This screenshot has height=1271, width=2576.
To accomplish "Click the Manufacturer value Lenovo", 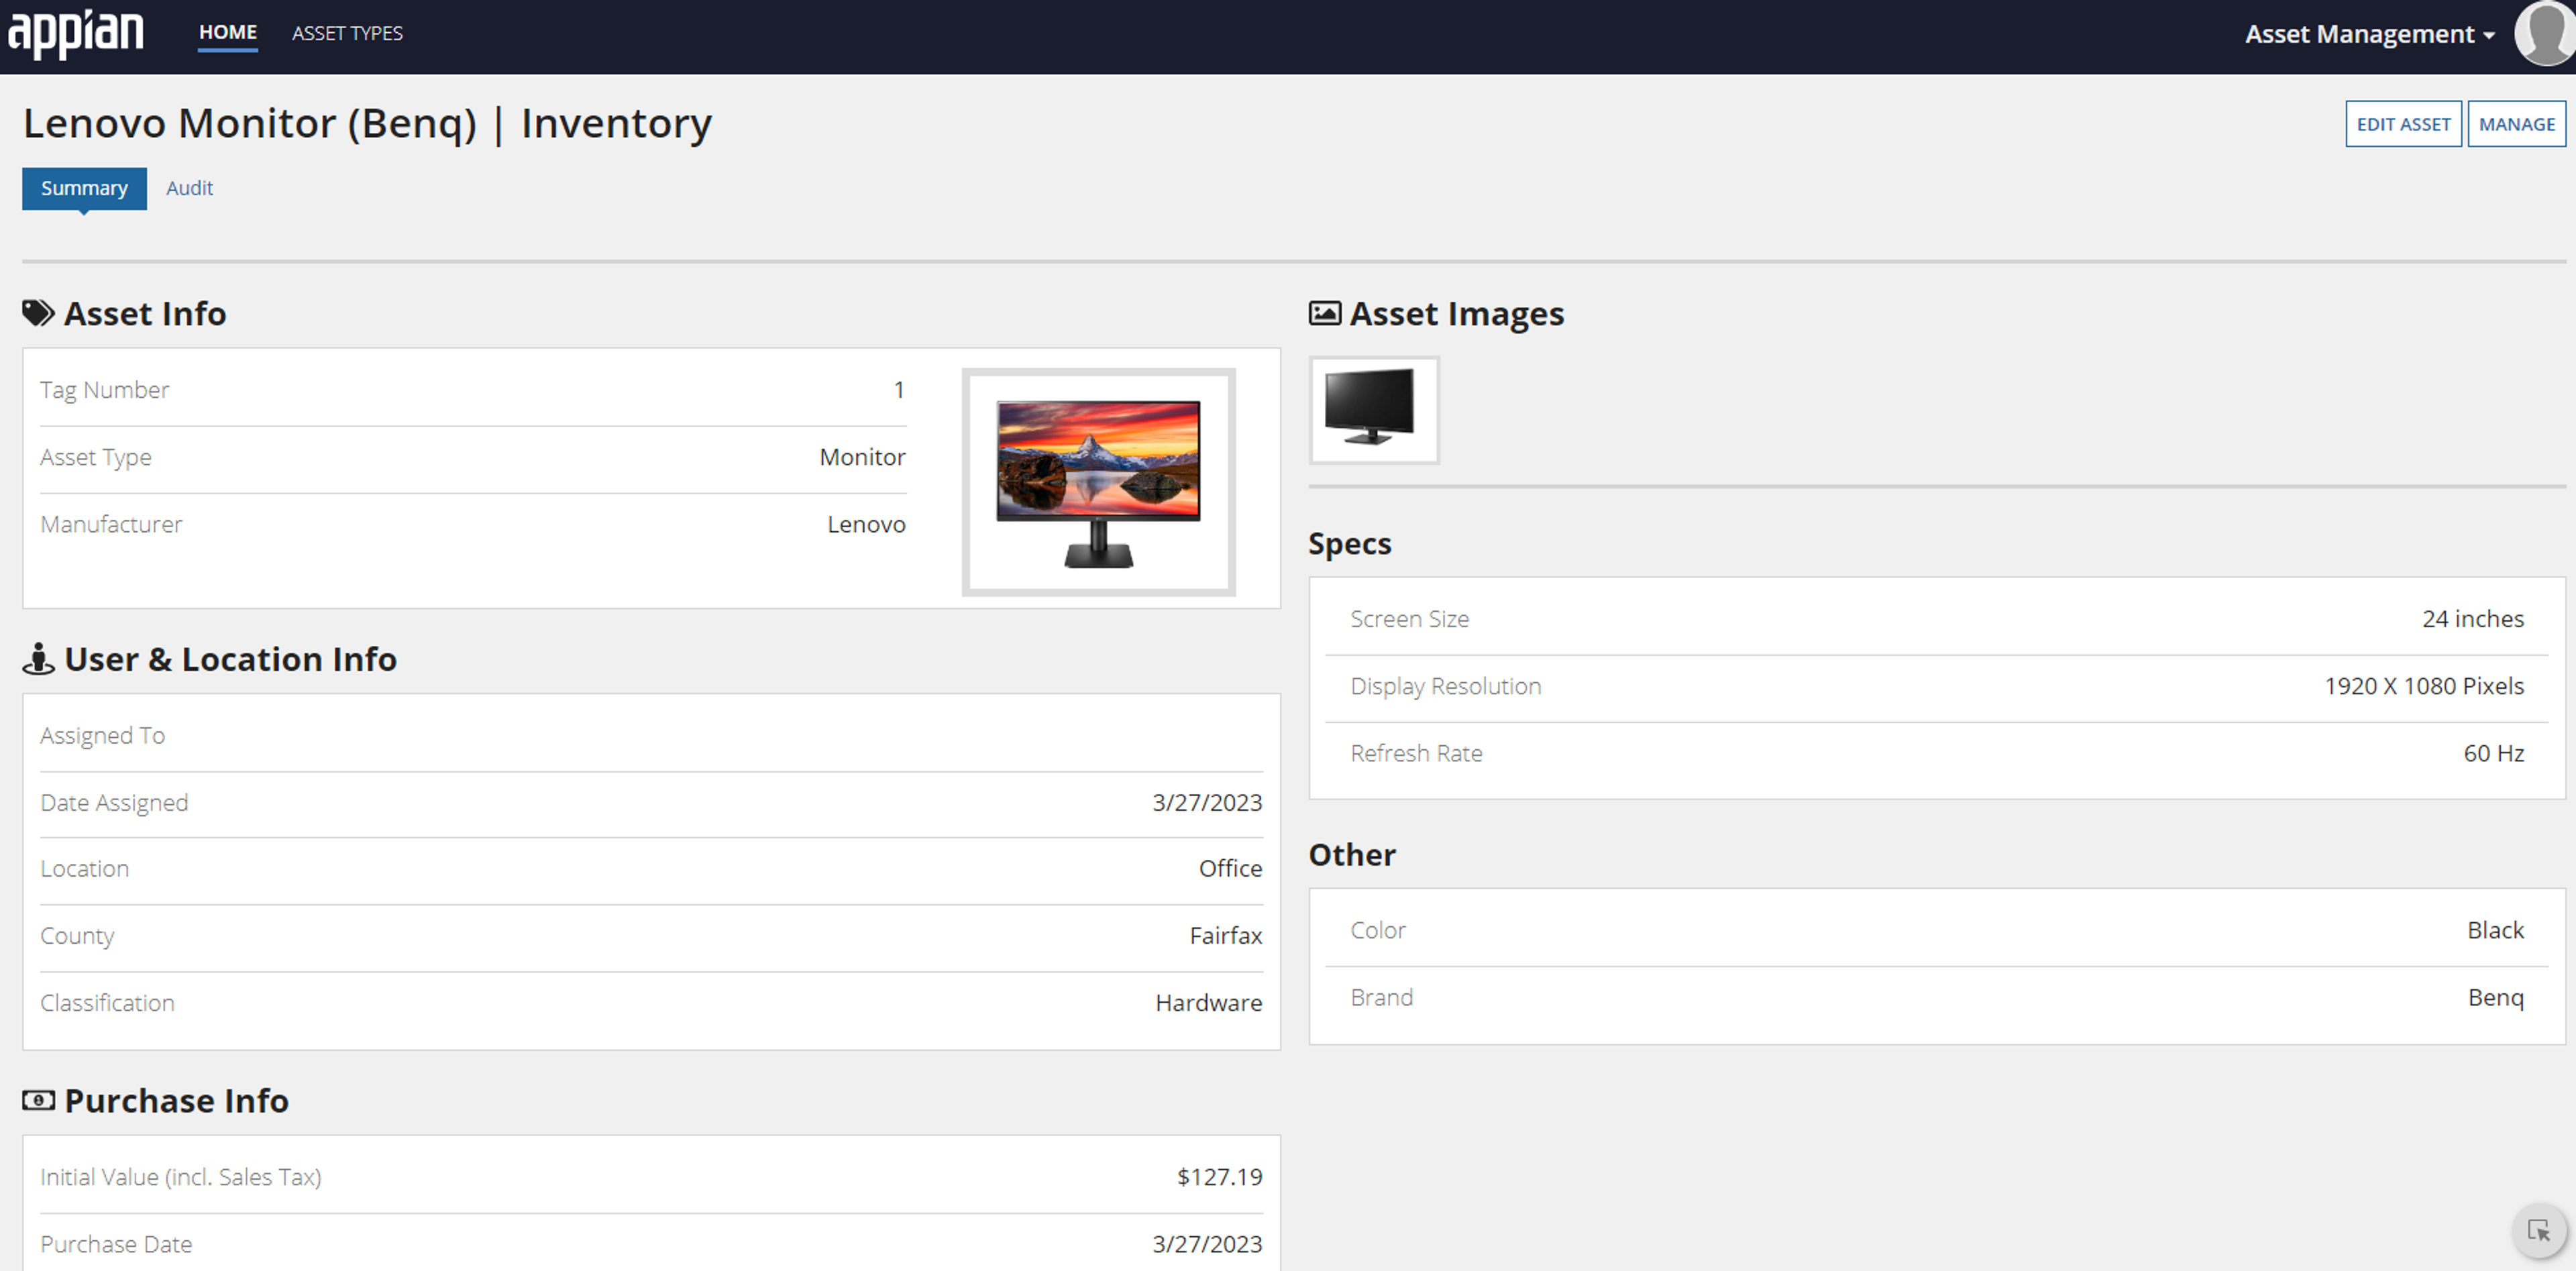I will tap(866, 524).
